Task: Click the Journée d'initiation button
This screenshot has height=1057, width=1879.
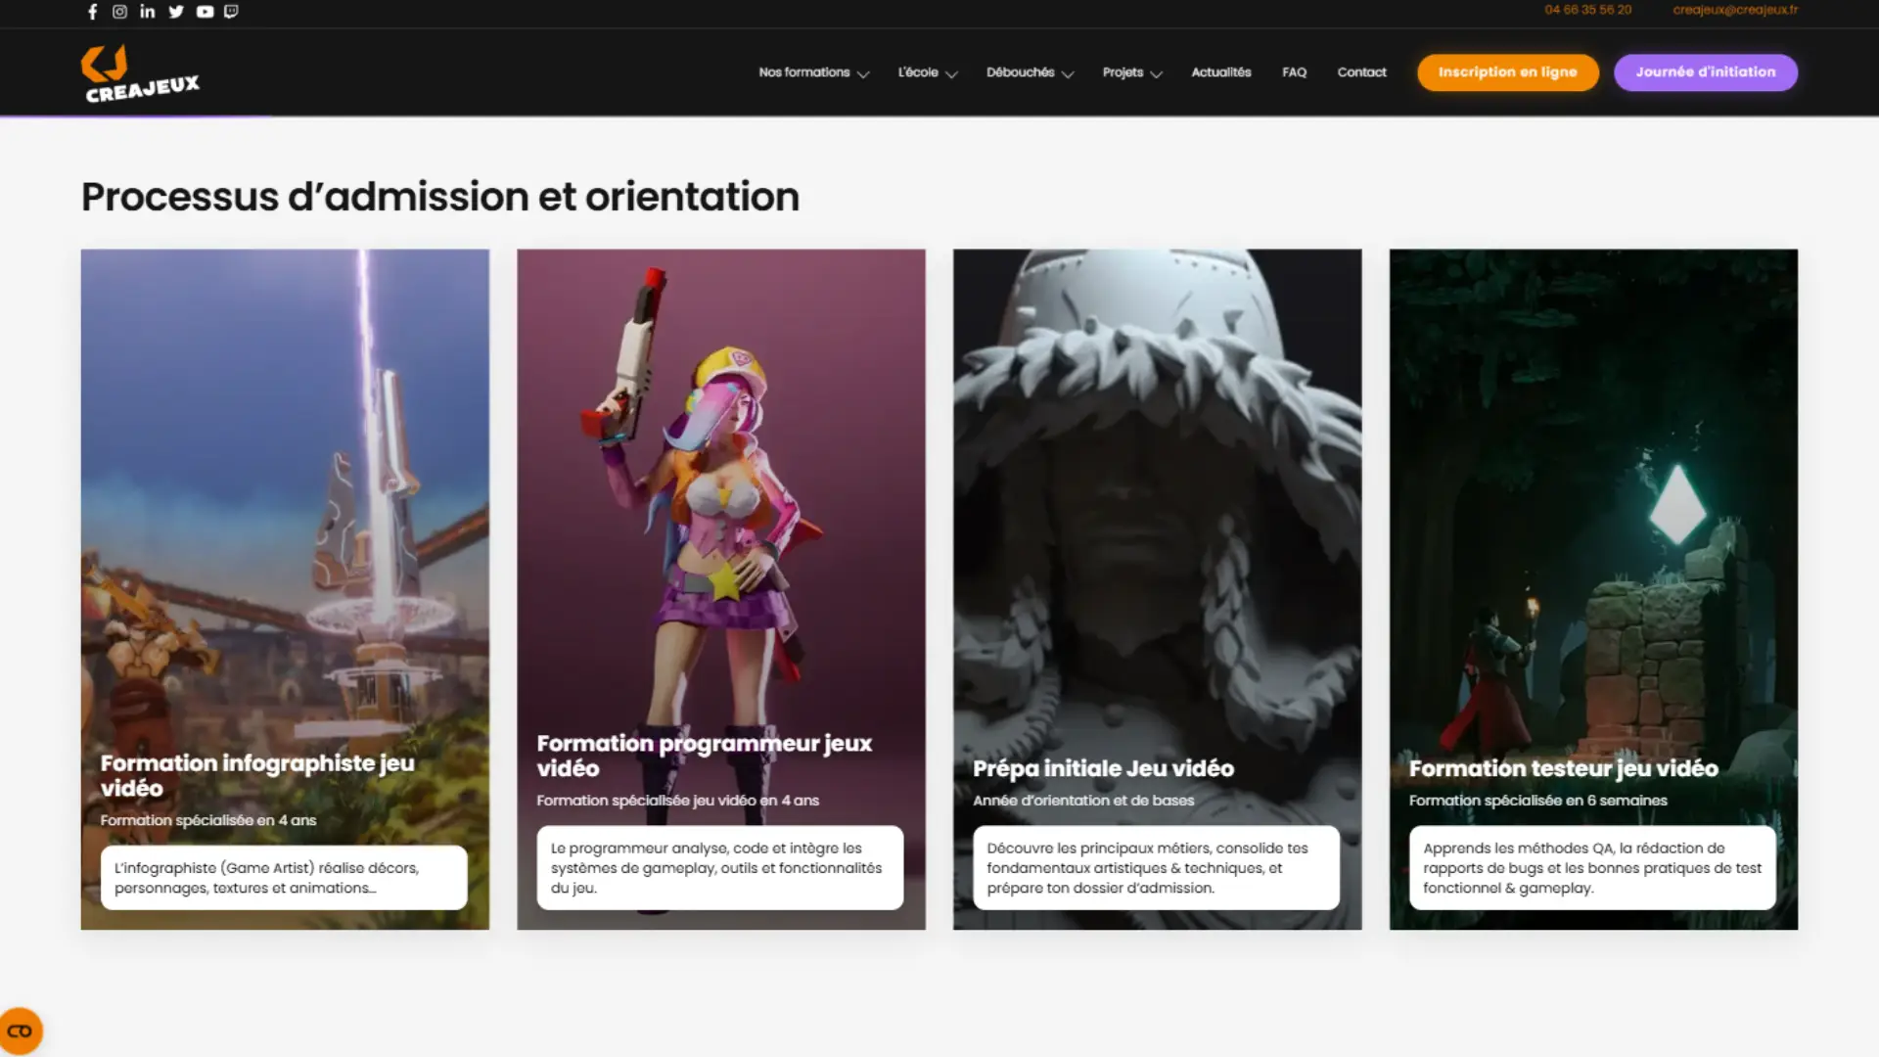Action: pos(1705,72)
